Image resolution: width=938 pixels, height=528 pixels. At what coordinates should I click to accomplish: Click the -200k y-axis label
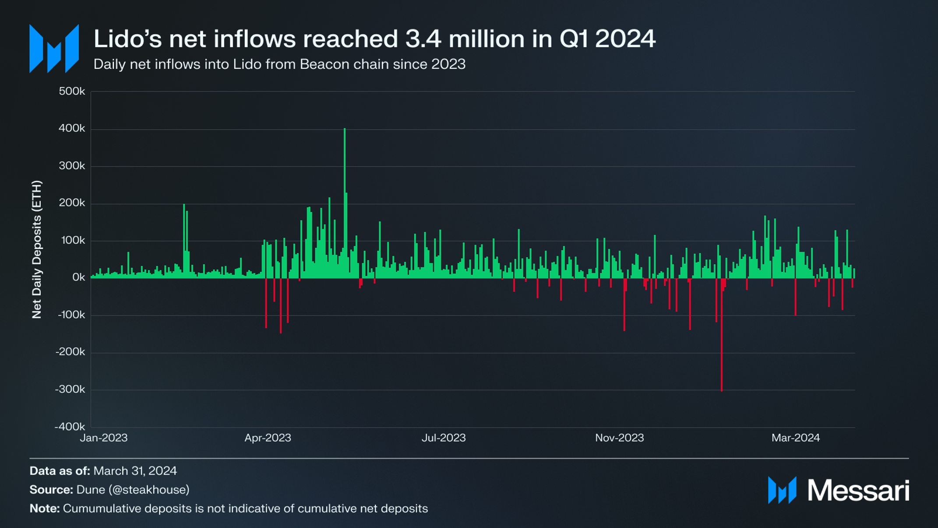[x=71, y=352]
